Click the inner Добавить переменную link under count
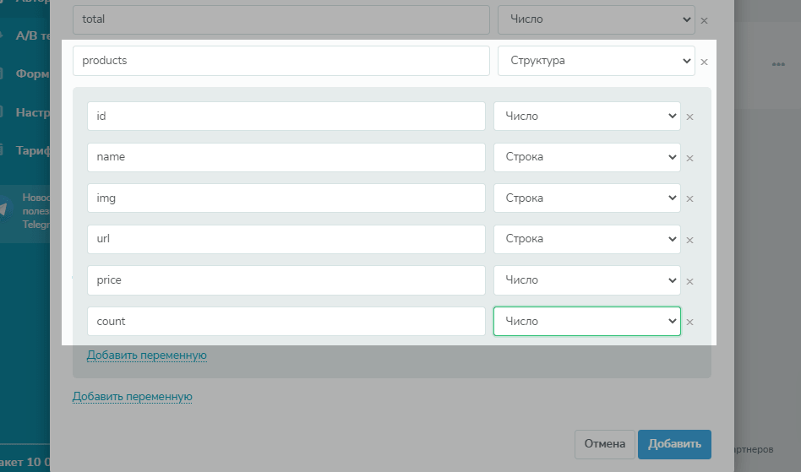This screenshot has height=472, width=801. (147, 355)
